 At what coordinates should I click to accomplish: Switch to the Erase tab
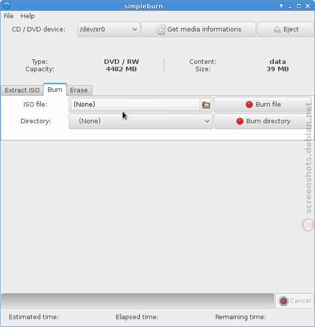79,90
